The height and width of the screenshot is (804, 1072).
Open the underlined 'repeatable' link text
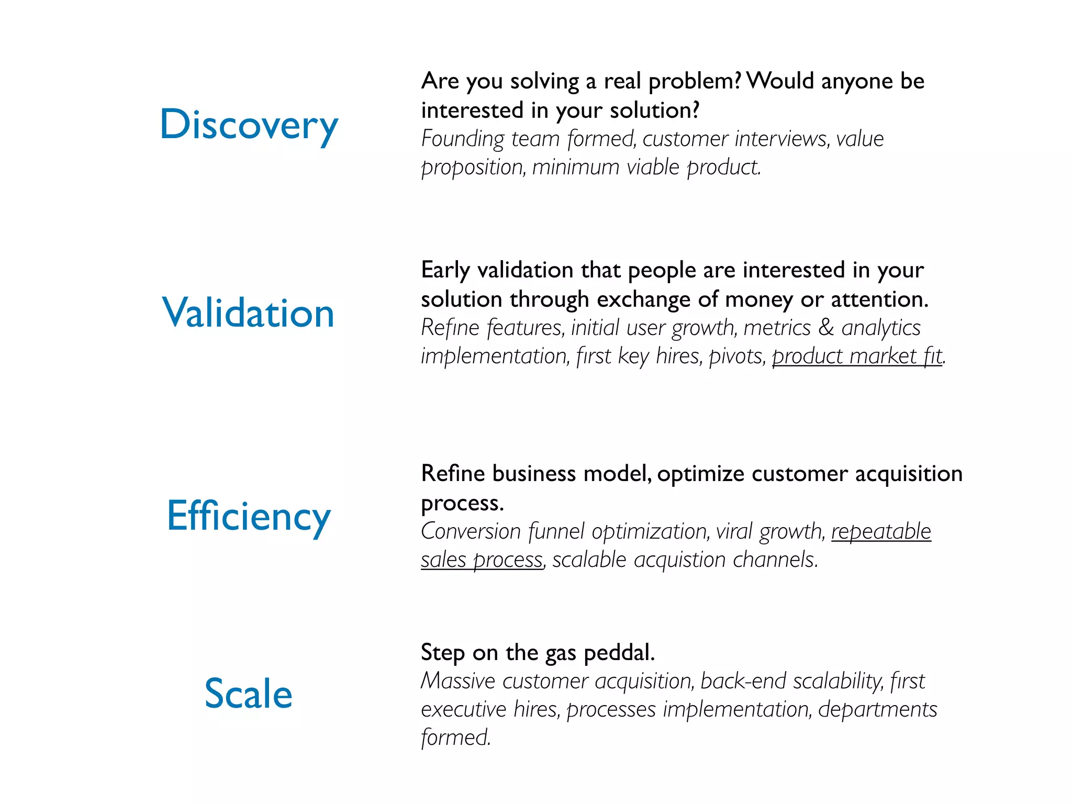(x=881, y=531)
